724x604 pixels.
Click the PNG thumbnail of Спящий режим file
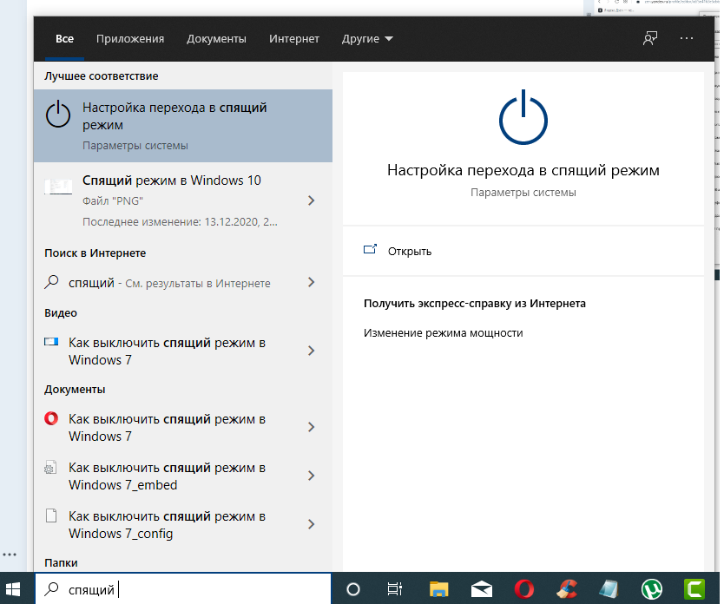coord(58,187)
